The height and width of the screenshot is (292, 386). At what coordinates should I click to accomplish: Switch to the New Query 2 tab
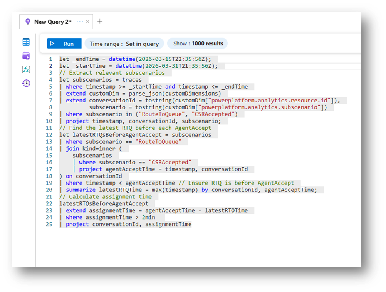pyautogui.click(x=53, y=22)
